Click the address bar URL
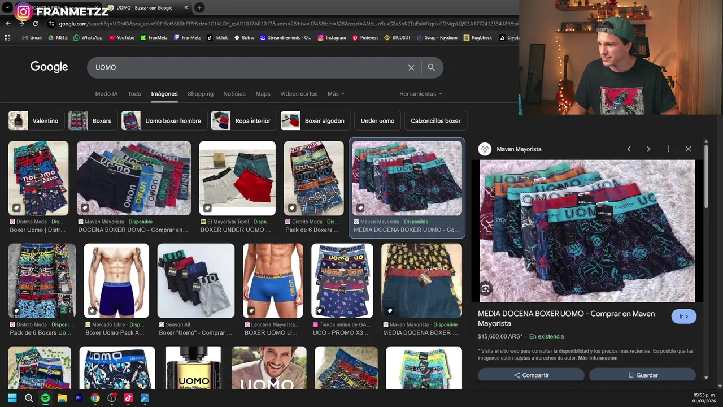The image size is (723, 407). pos(288,24)
